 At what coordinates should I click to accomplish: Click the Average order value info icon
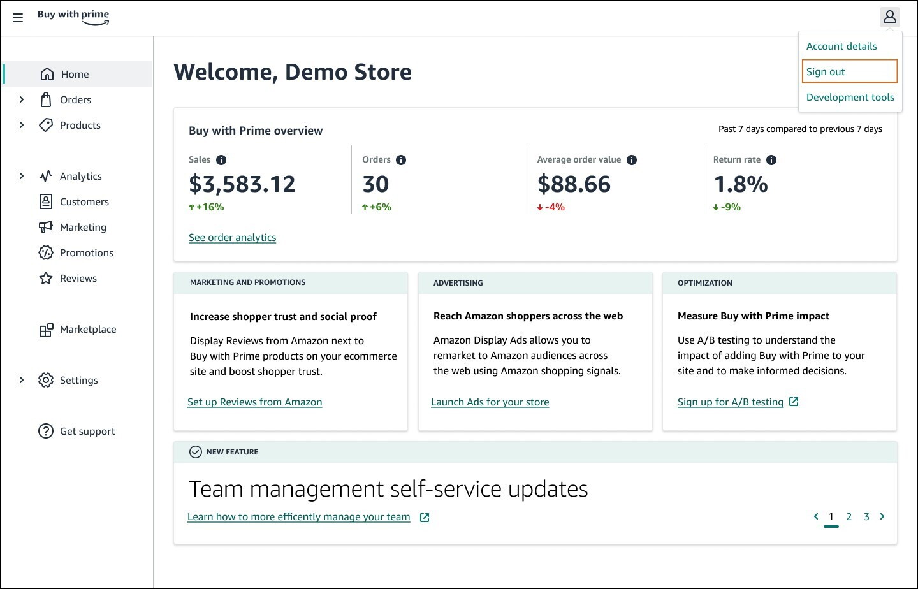632,160
